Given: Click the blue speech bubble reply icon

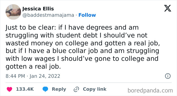Looking at the screenshot, I should (45, 89).
